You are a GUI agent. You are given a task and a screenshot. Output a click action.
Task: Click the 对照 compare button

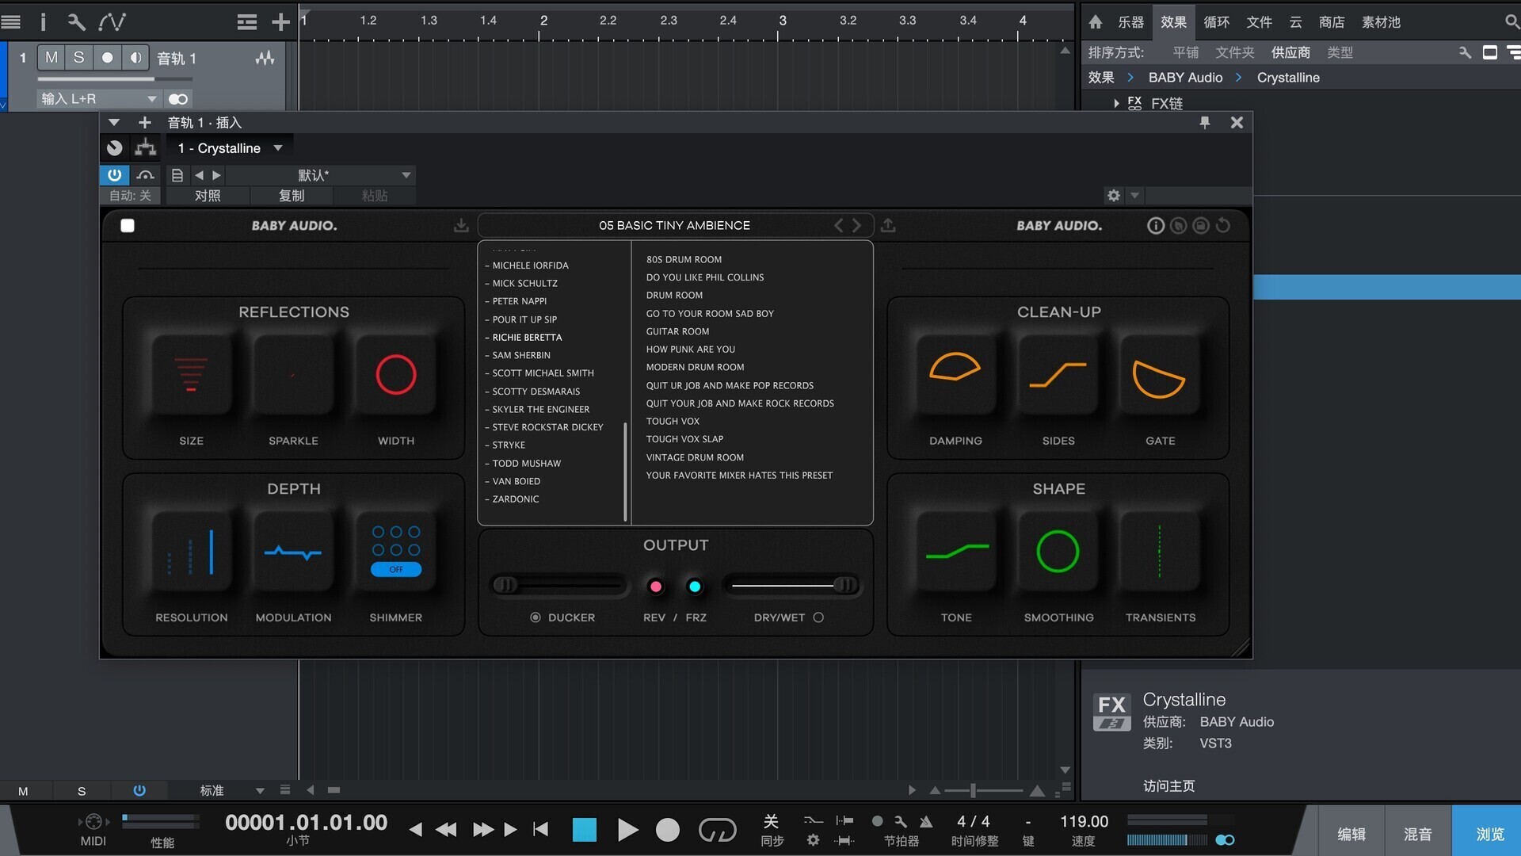[x=208, y=195]
